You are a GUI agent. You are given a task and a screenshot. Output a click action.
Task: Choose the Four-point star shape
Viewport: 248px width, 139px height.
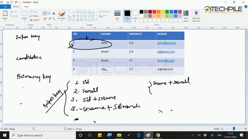pos(74,20)
